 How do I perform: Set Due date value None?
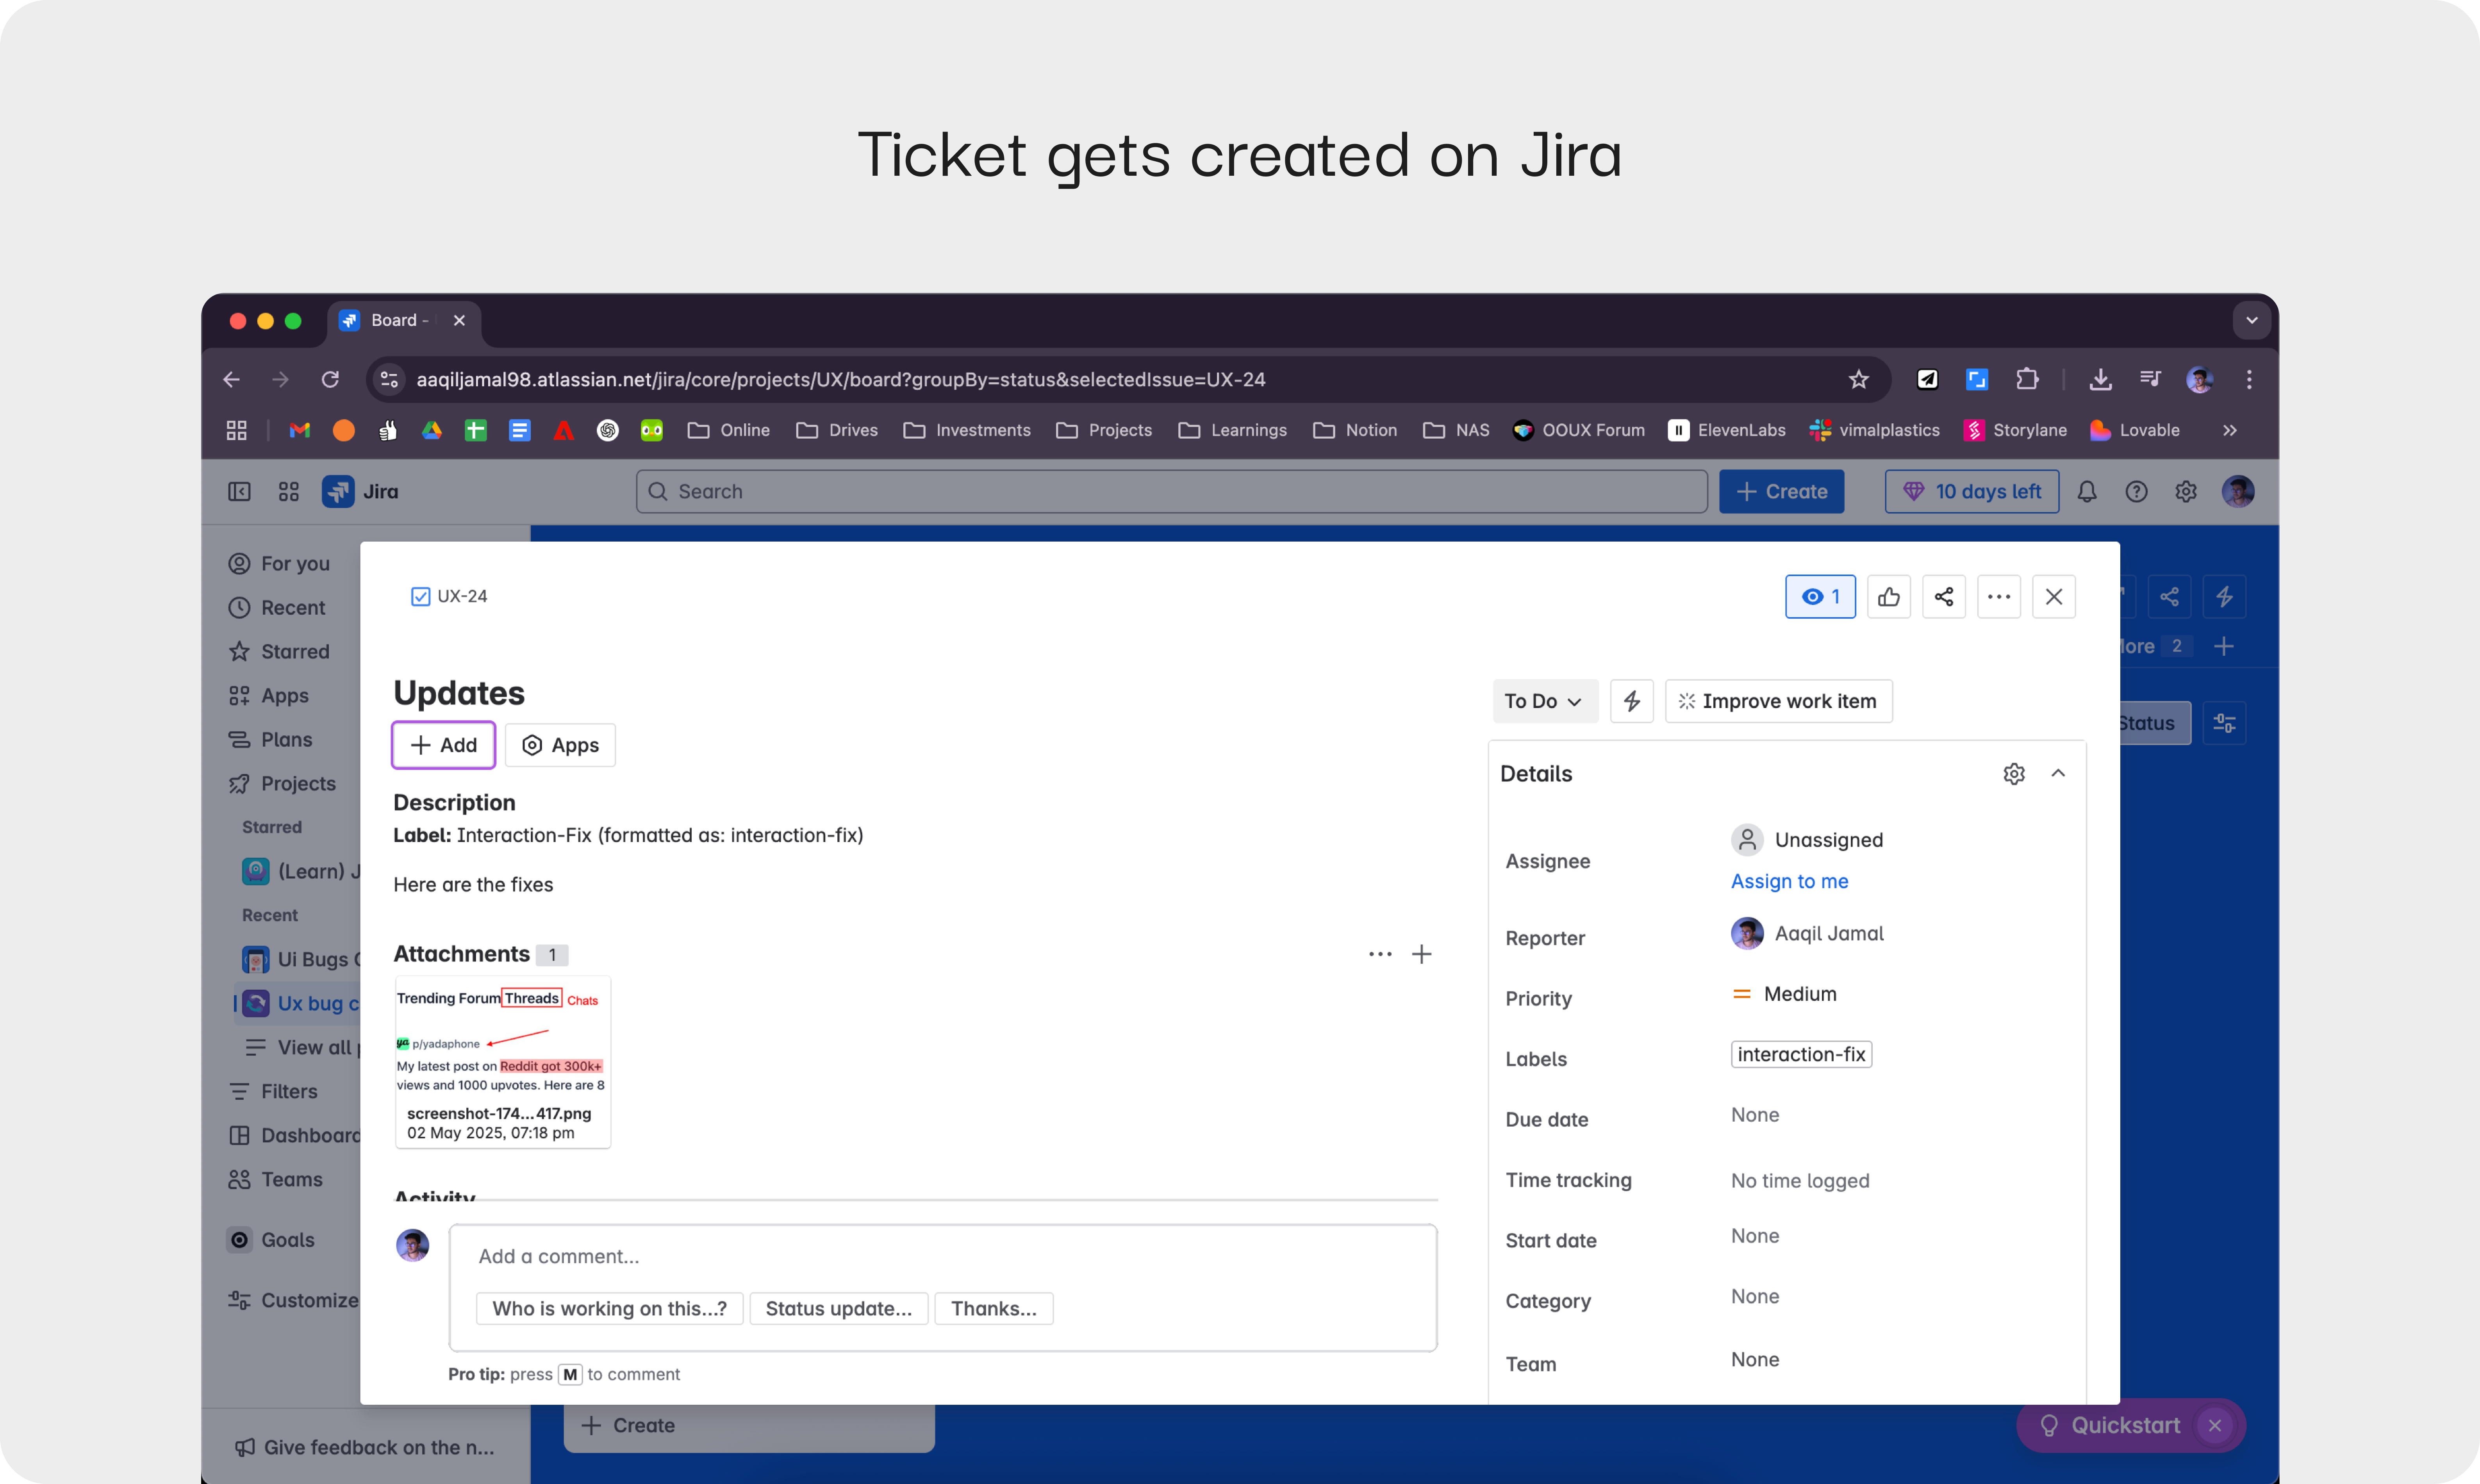(x=1755, y=1115)
